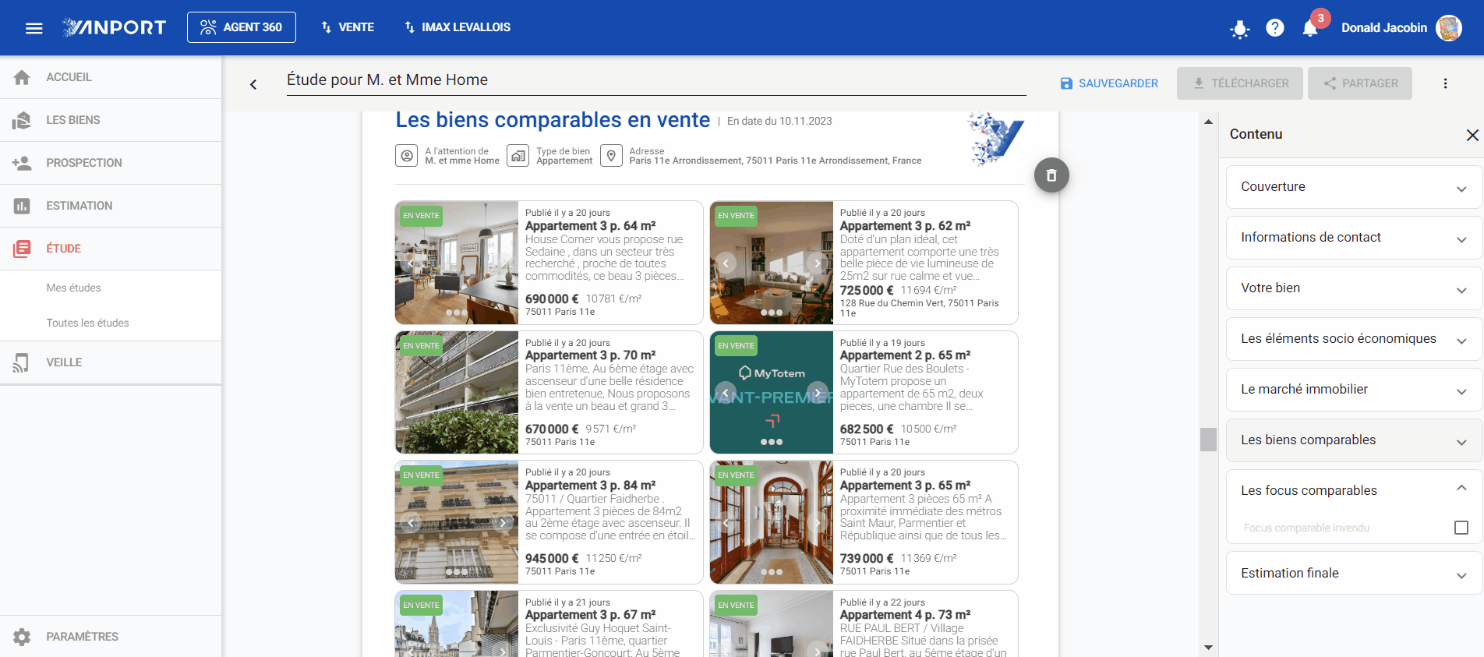The width and height of the screenshot is (1484, 657).
Task: Click the Veille feed icon
Action: (22, 362)
